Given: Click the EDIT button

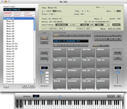Looking at the screenshot, I should (x=88, y=29).
